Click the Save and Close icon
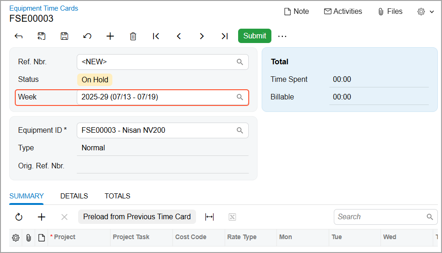The image size is (442, 253). click(42, 36)
